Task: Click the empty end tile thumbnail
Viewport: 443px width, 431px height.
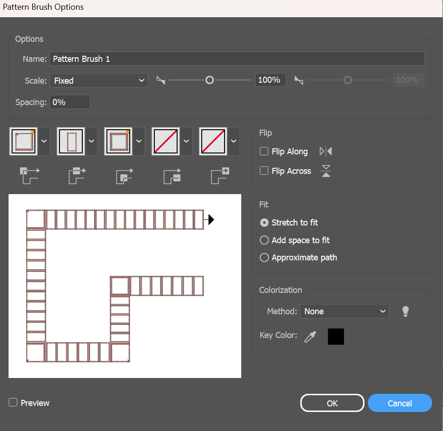Action: point(213,141)
